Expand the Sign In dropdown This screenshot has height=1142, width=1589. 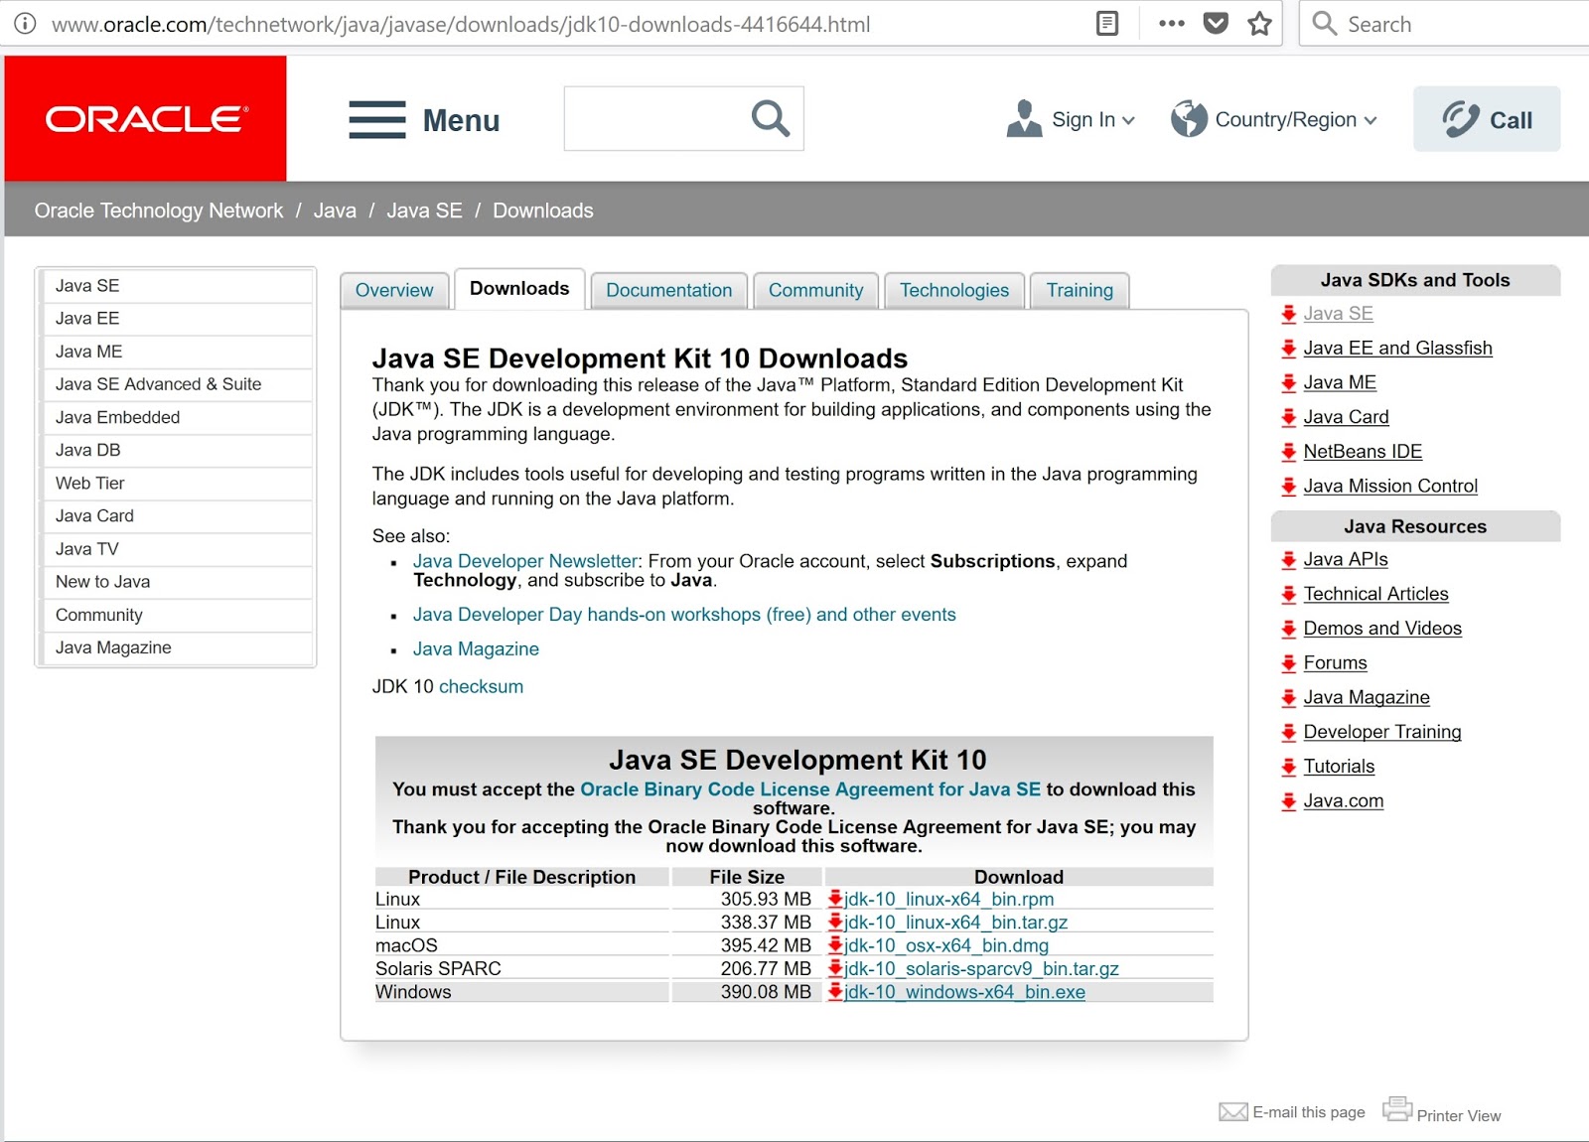point(1128,120)
